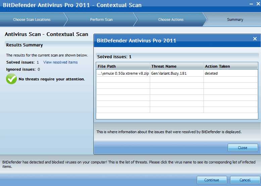Select the Gen:Variant.Buzy.181 threat cell
Viewport: 261px width, 186px height.
tap(177, 73)
